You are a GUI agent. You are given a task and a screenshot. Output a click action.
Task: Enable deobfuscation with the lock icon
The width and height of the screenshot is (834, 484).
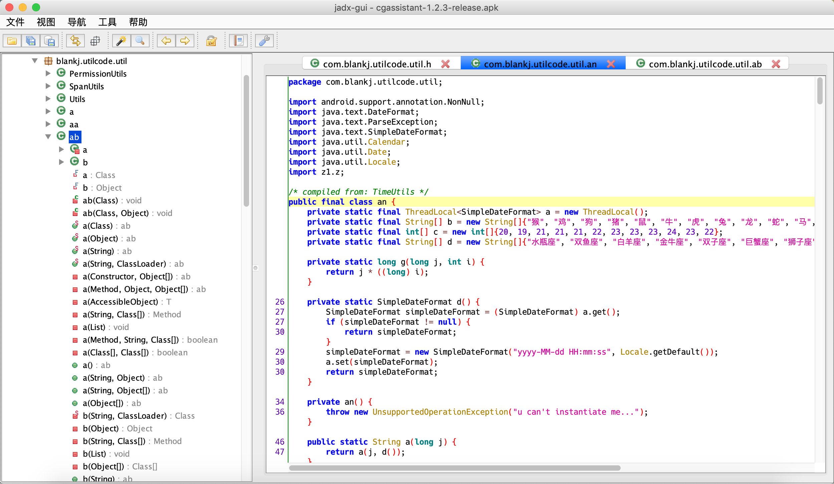(211, 40)
